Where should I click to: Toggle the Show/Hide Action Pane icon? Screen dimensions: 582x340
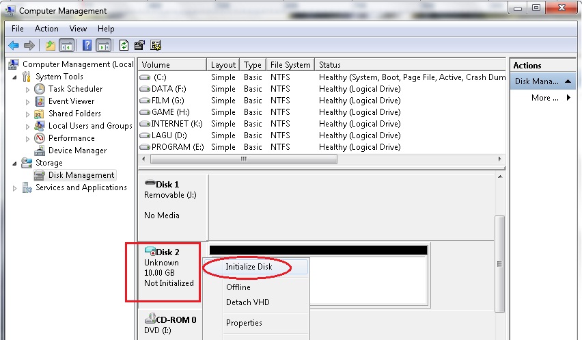[104, 46]
